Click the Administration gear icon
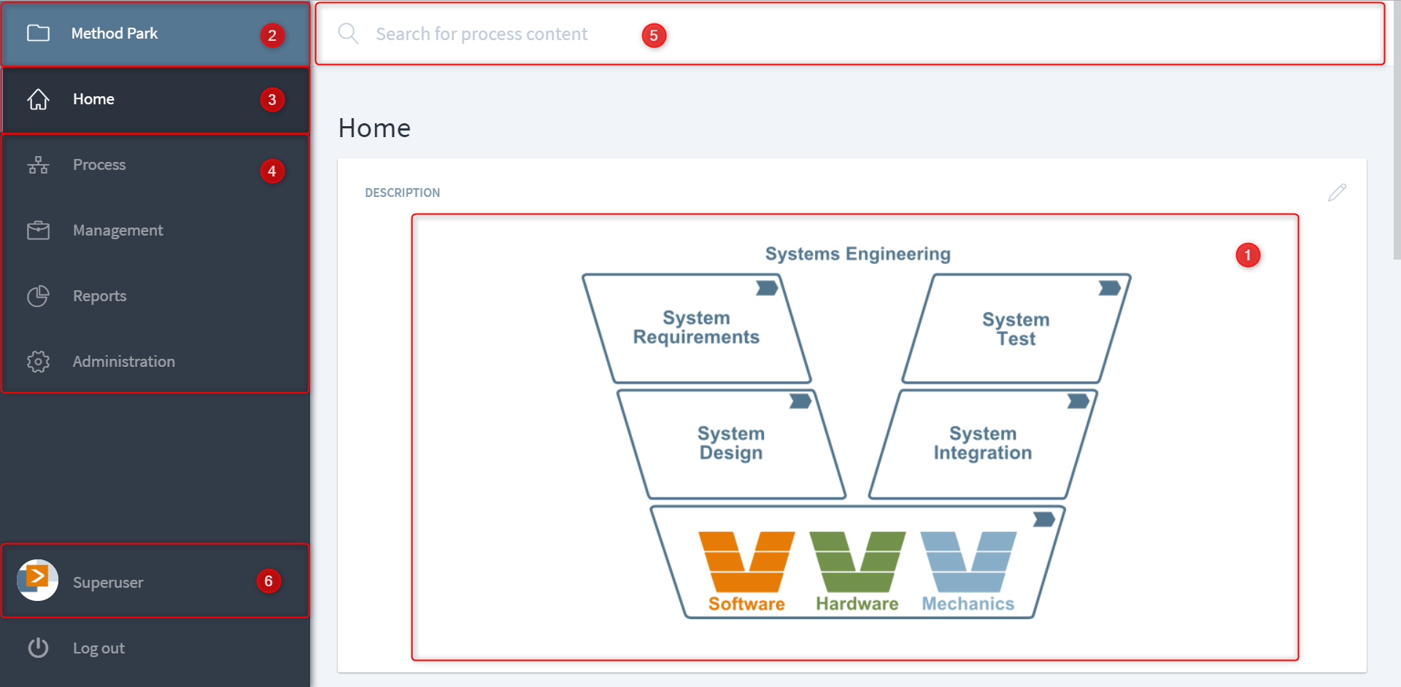Screen dimensions: 1401x687 coord(38,362)
